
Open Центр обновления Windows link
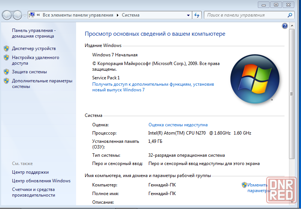[41, 181]
